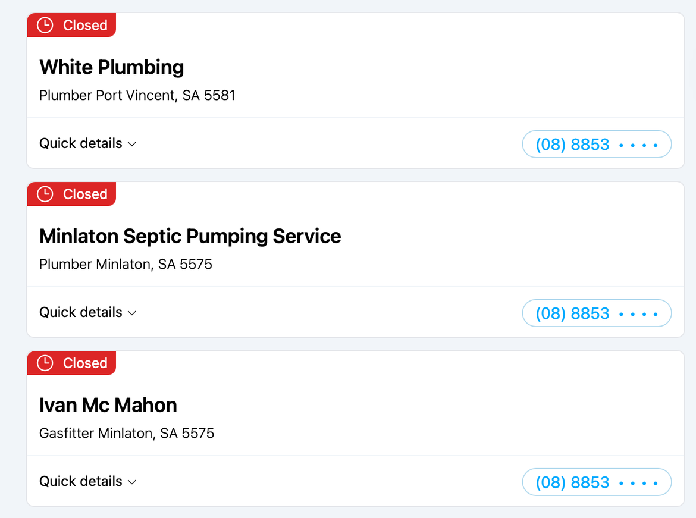Click the chevron arrow beside White Plumbing's Quick details

click(133, 144)
